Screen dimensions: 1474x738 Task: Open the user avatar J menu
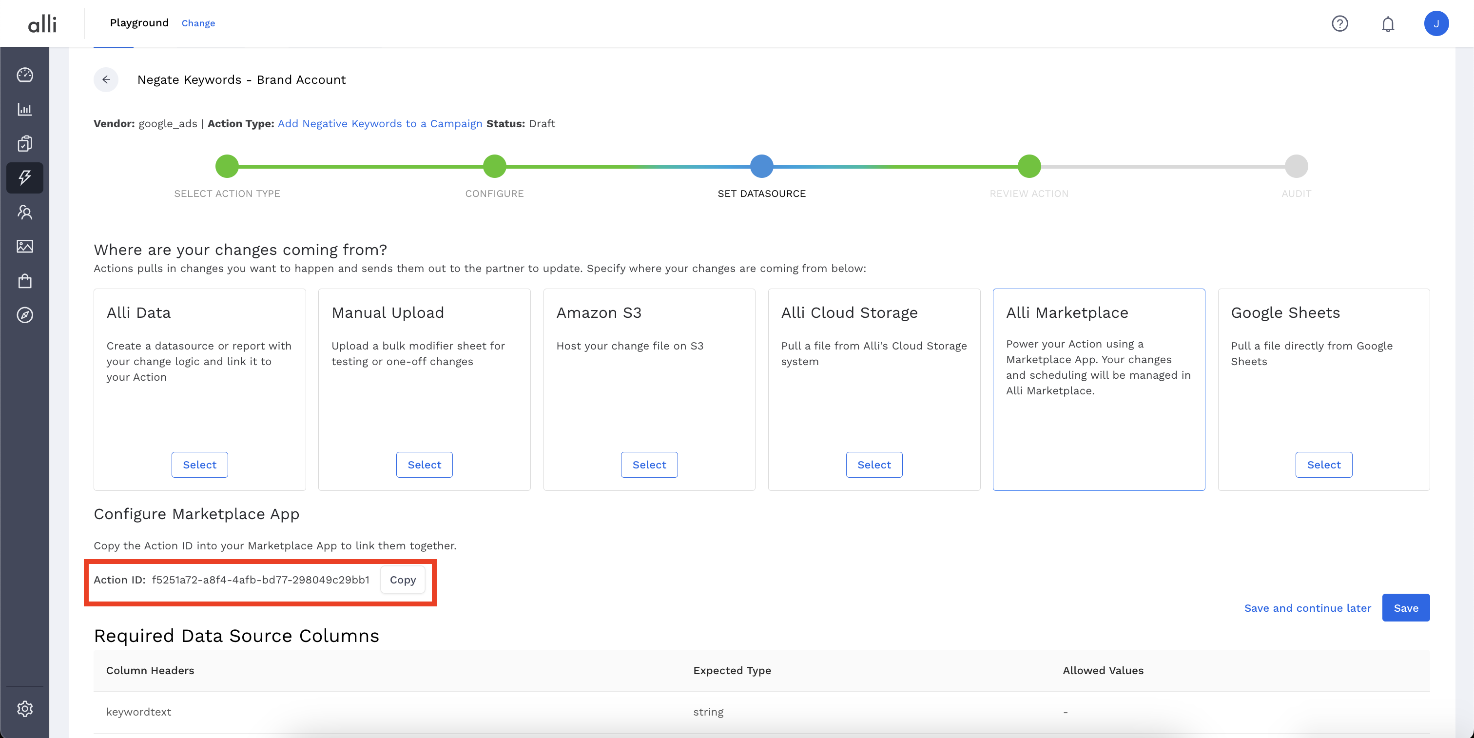coord(1435,23)
